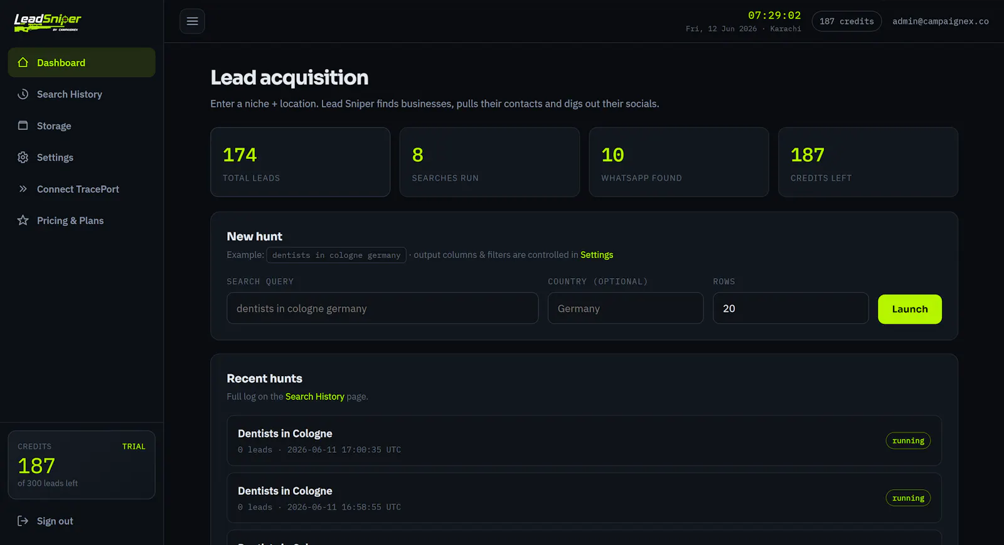Click the Sign out arrow icon
The width and height of the screenshot is (1004, 545).
(x=23, y=521)
